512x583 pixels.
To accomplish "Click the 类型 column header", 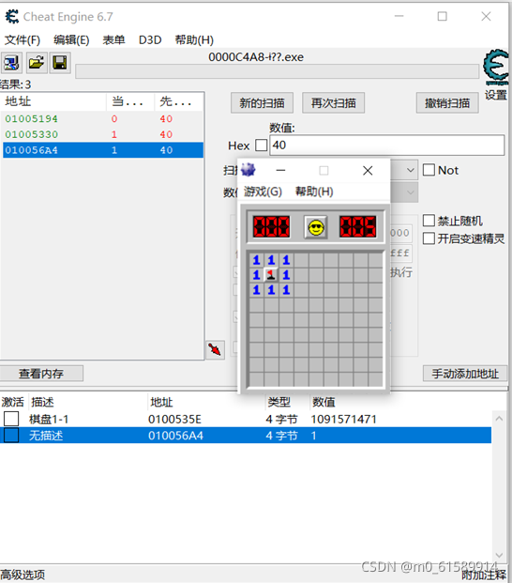I will [279, 402].
